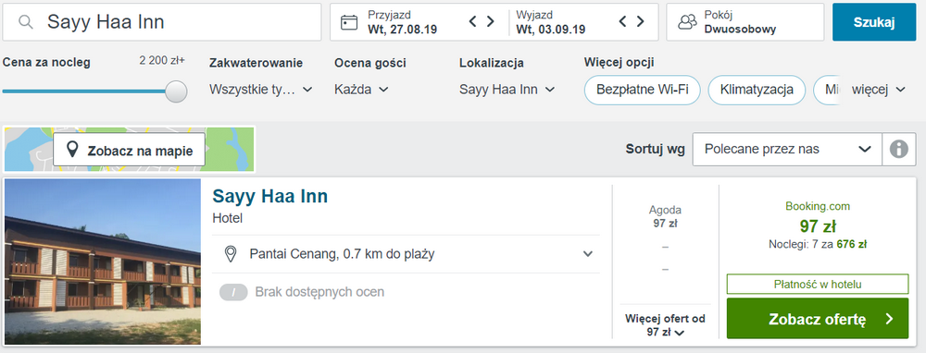Toggle the Klimatyzacja filter
Image resolution: width=926 pixels, height=353 pixels.
[757, 90]
